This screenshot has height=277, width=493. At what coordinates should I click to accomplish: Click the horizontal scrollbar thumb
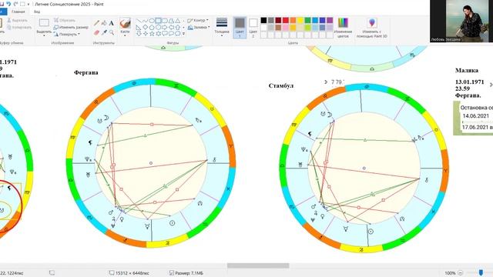coord(258,265)
